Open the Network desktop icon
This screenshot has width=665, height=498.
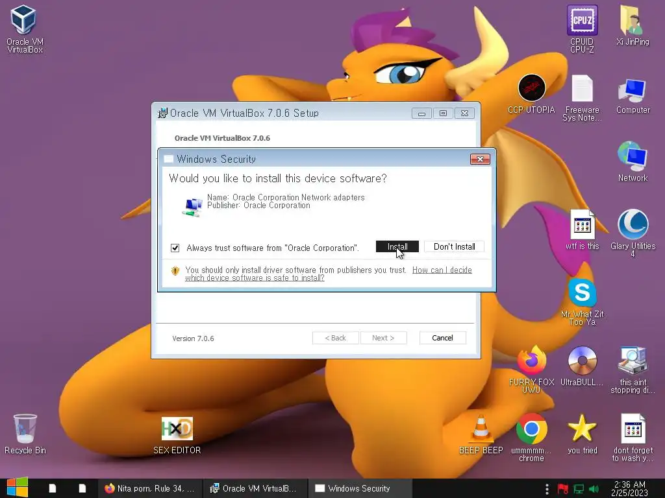tap(633, 161)
